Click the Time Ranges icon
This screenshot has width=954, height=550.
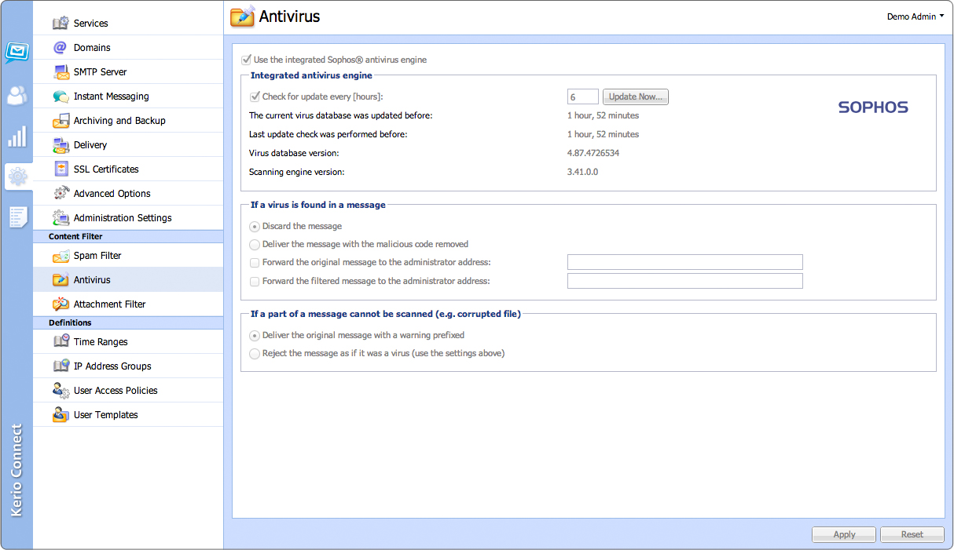[x=61, y=342]
